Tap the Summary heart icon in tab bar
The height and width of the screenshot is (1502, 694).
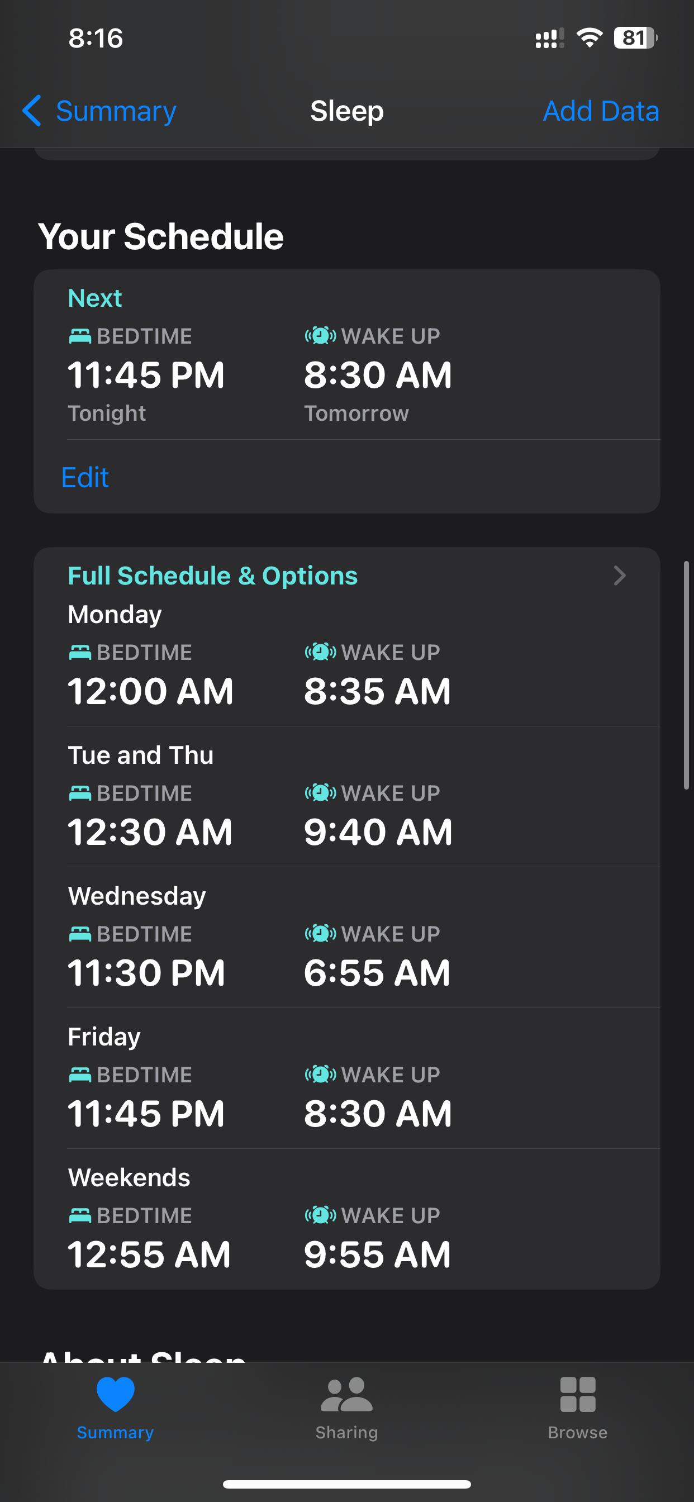click(116, 1394)
